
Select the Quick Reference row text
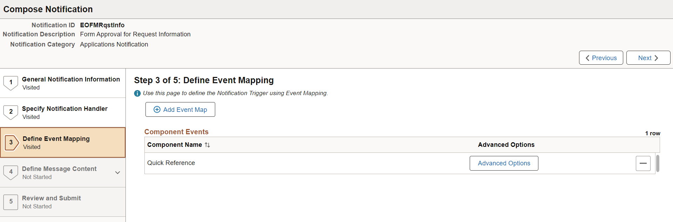pos(171,163)
